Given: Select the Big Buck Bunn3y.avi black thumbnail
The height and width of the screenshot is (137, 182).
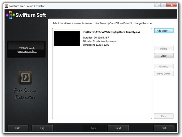Looking at the screenshot, I should coord(67,38).
